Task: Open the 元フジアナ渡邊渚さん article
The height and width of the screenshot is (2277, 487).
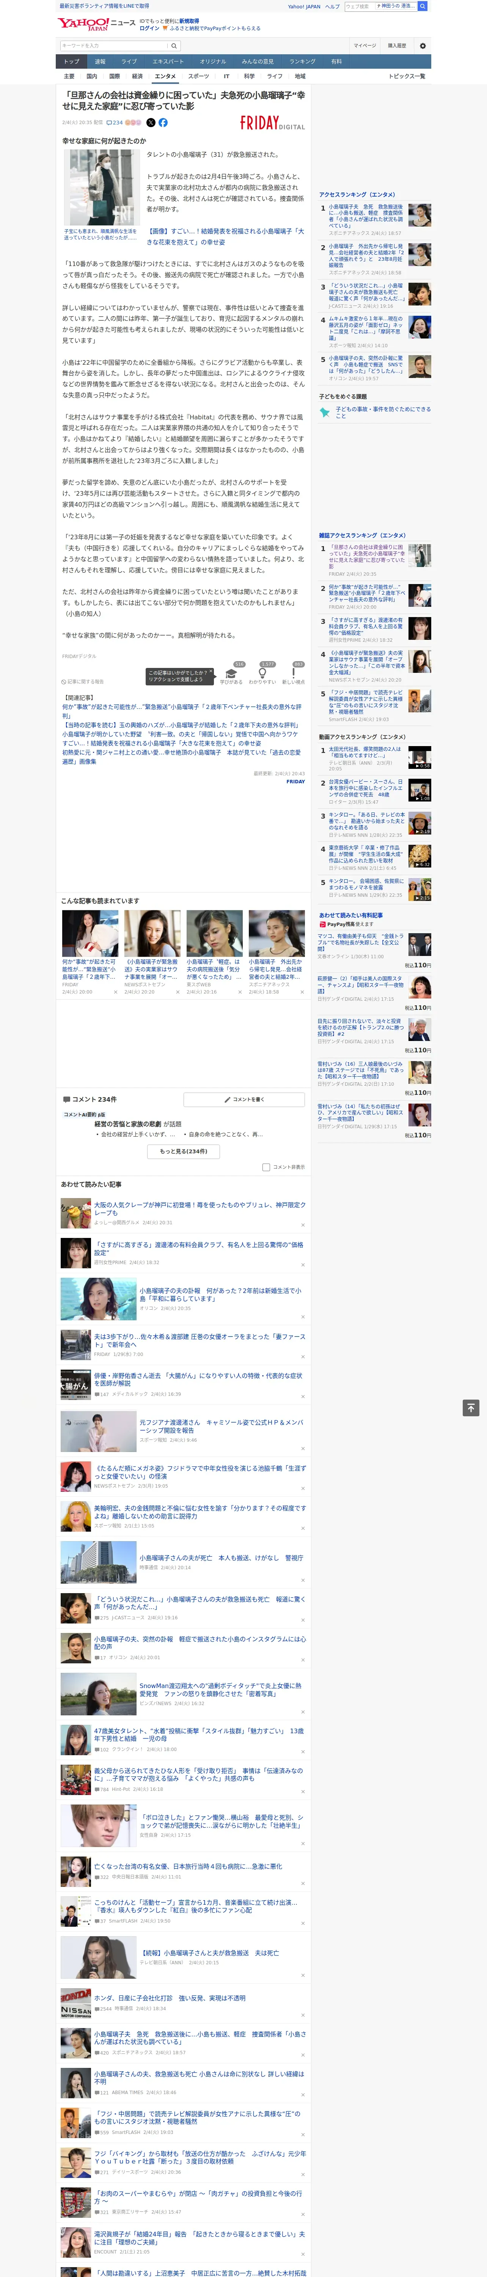Action: click(x=221, y=1426)
